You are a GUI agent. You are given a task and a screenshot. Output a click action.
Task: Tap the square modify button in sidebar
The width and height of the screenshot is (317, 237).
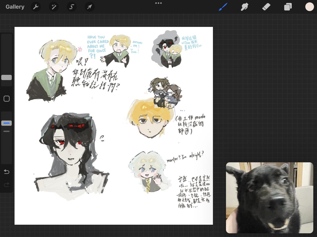[7, 99]
